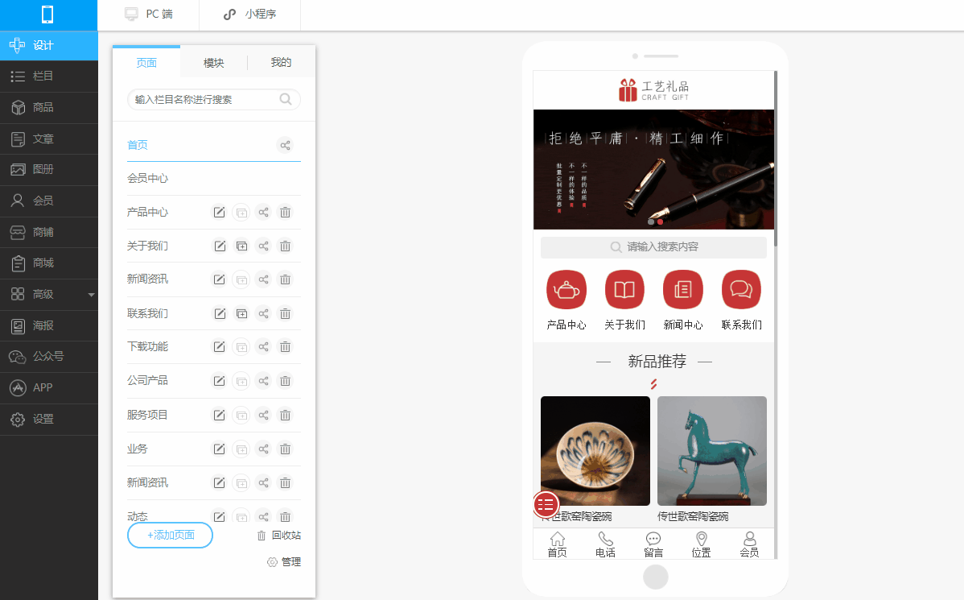Delete the 下载功能 page

pos(286,347)
